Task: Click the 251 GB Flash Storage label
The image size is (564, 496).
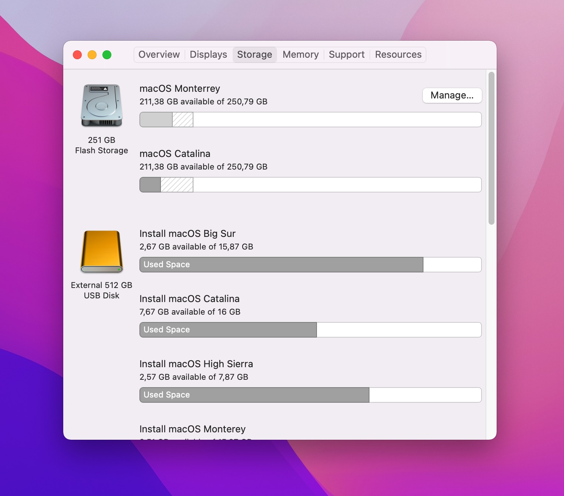Action: coord(102,145)
